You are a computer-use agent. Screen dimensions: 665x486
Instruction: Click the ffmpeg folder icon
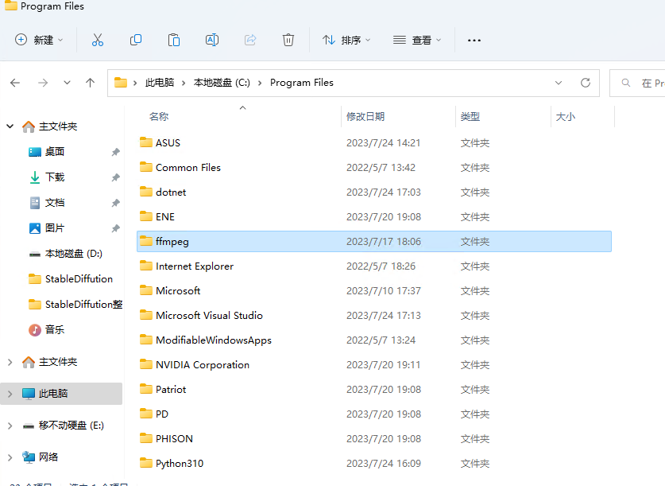(146, 241)
